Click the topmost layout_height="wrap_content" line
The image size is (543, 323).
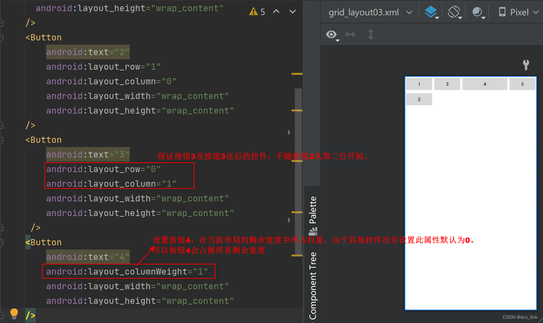click(x=129, y=8)
